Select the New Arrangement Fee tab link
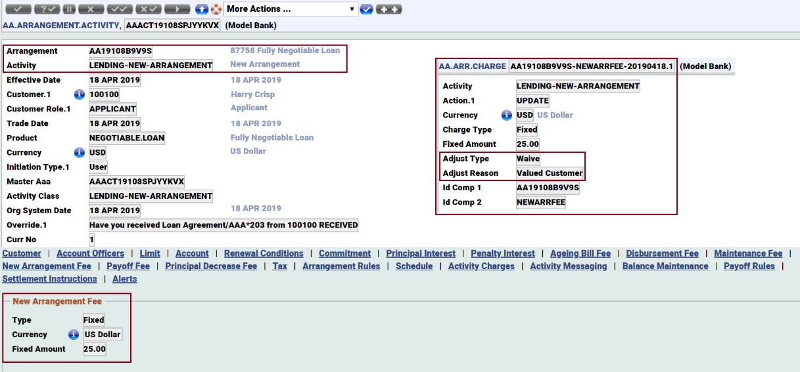Image resolution: width=800 pixels, height=372 pixels. pyautogui.click(x=47, y=266)
